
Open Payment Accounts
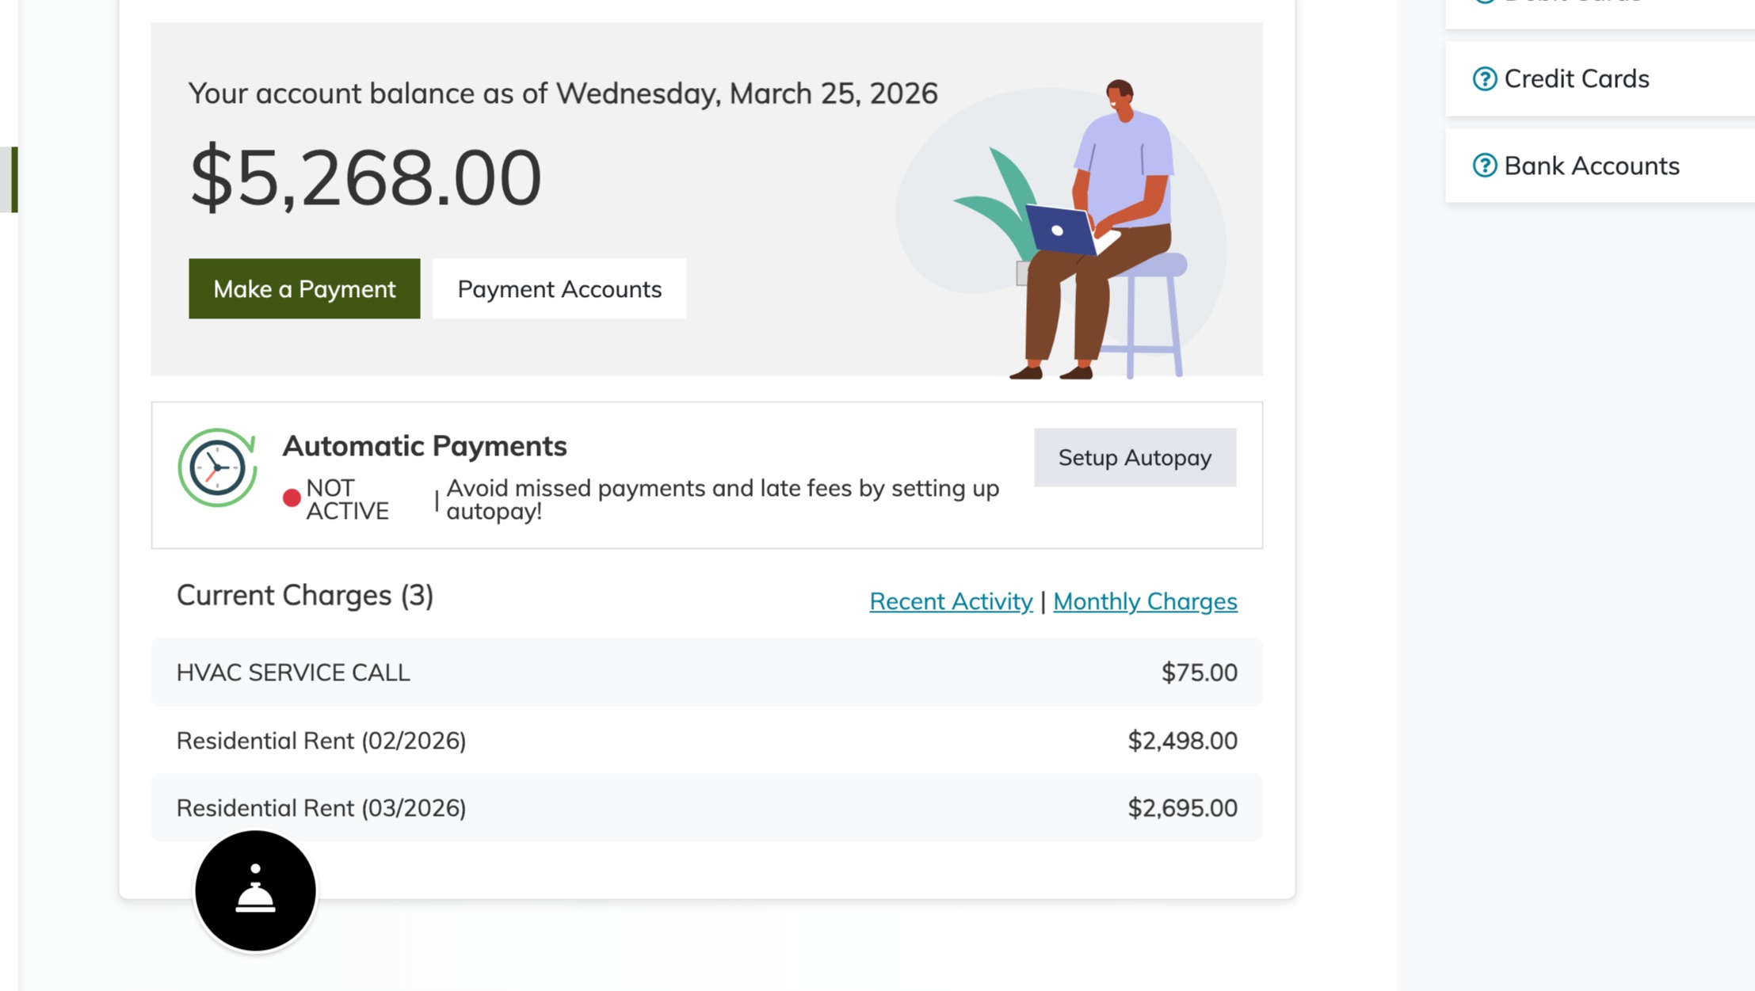click(x=559, y=289)
